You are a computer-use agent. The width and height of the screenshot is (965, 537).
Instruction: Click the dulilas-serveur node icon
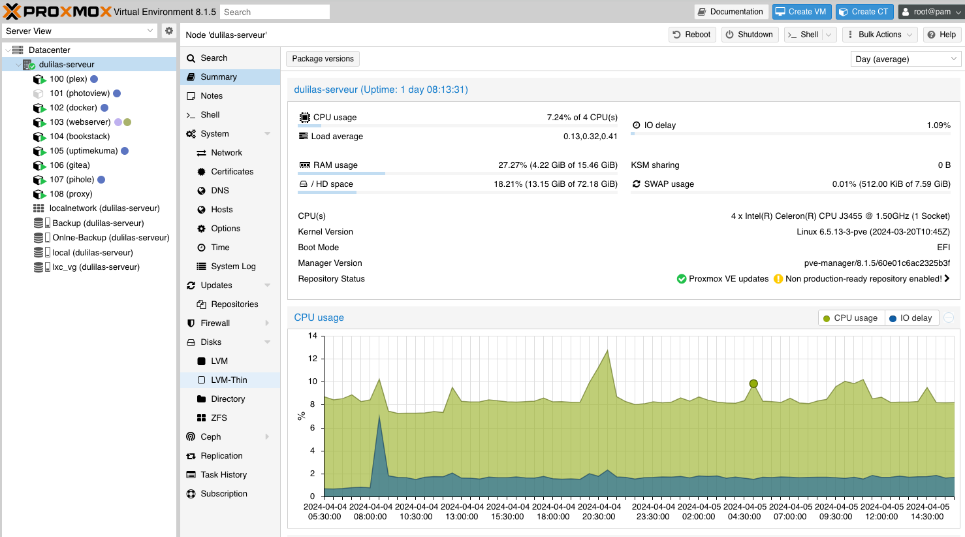pos(29,65)
